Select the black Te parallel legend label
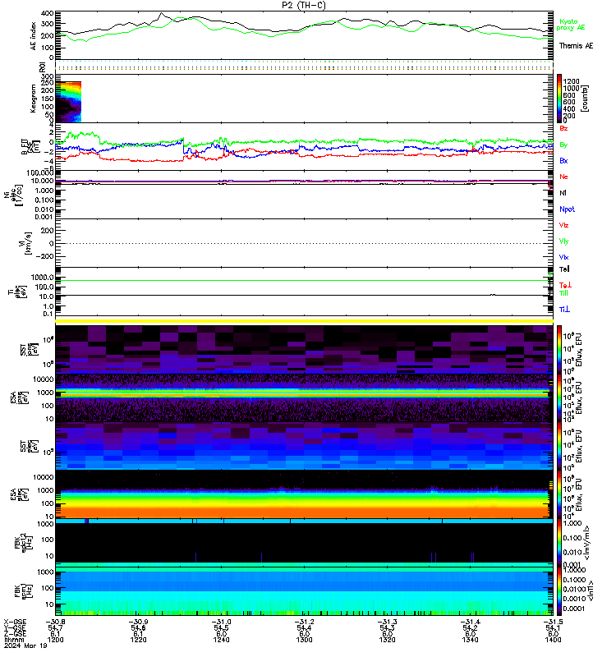The image size is (616, 657). 564,269
